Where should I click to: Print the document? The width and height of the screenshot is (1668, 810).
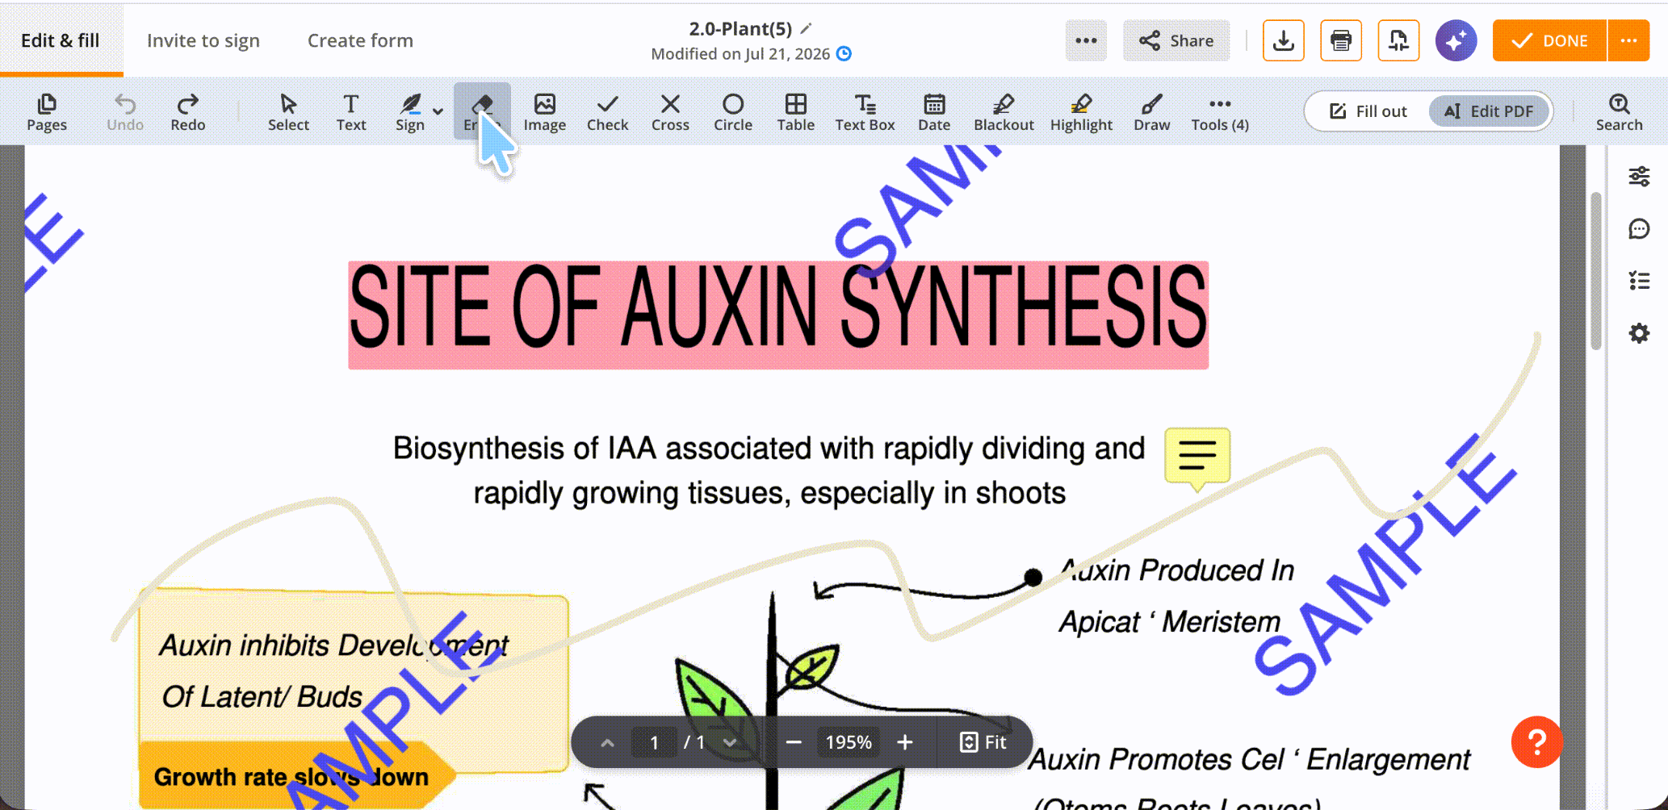pyautogui.click(x=1341, y=40)
